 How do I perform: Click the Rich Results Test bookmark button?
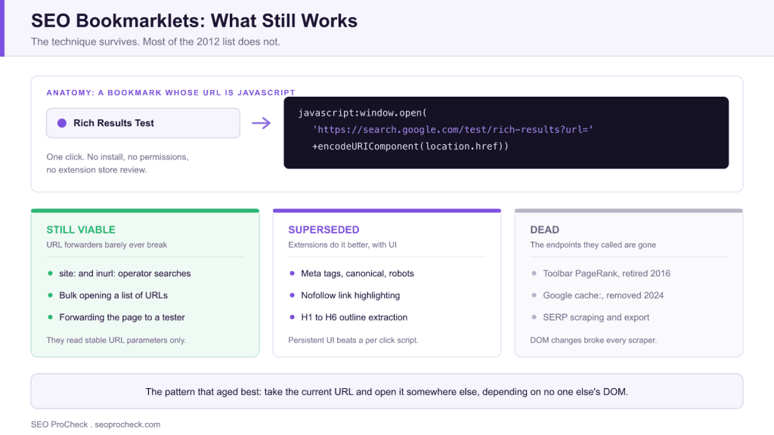143,123
